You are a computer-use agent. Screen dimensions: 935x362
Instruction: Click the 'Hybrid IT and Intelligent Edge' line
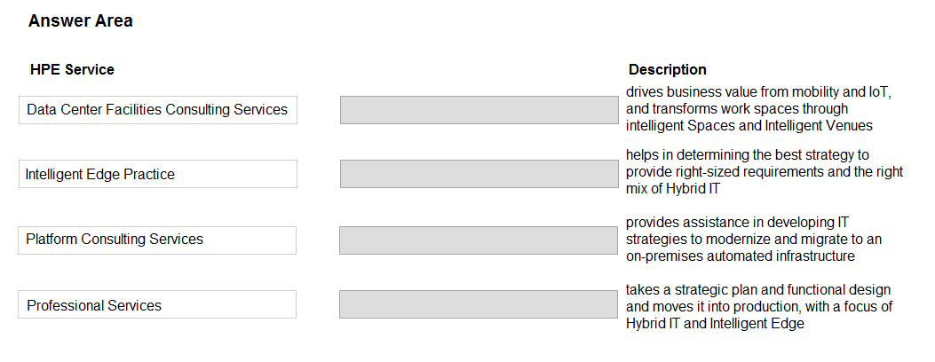[x=715, y=323]
